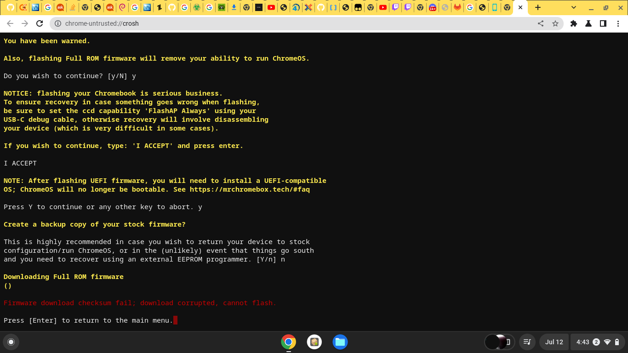Click the browser three-dot menu
This screenshot has height=353, width=628.
(618, 23)
